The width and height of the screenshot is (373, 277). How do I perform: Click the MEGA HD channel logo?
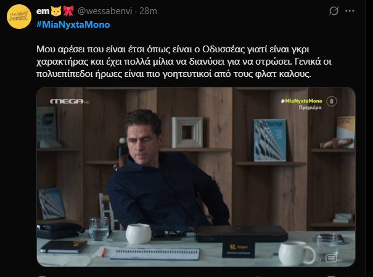[70, 102]
